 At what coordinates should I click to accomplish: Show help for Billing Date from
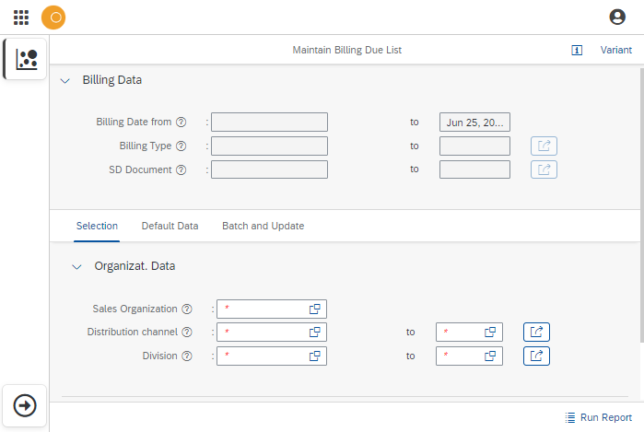coord(181,122)
